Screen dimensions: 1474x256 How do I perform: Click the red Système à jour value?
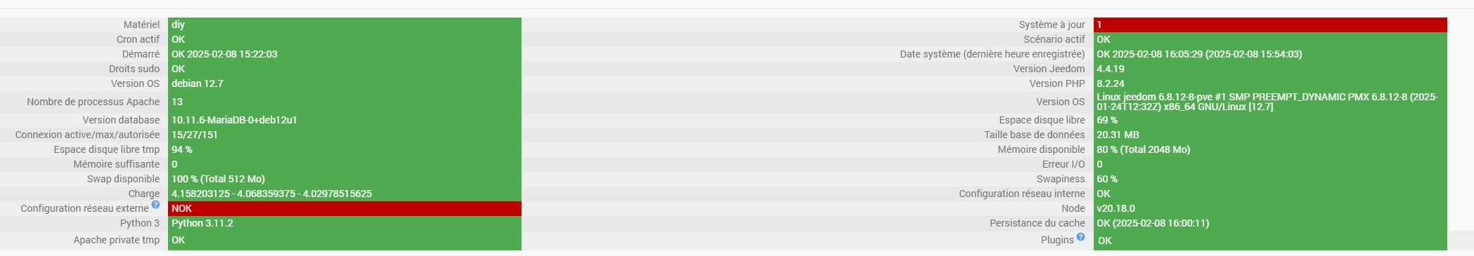1270,25
